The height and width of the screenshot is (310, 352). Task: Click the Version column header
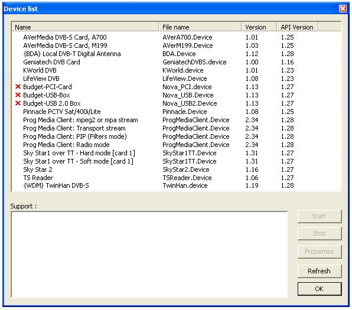coord(259,27)
